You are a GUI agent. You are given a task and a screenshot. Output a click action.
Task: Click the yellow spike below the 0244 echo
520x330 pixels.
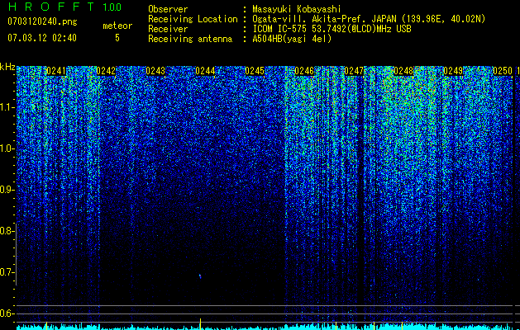point(200,324)
